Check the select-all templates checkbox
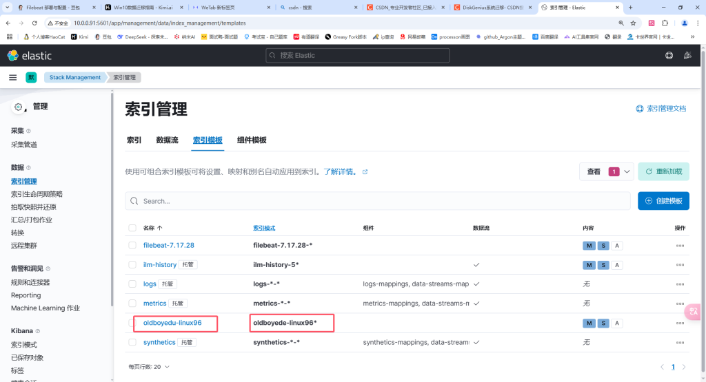706x382 pixels. pos(132,228)
